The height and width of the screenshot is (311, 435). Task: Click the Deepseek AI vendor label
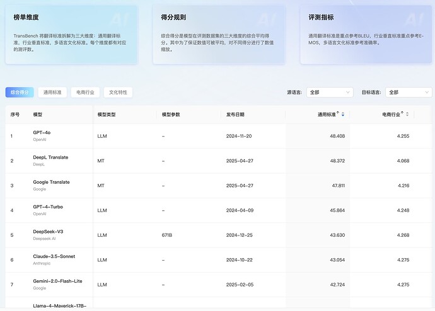coord(44,239)
